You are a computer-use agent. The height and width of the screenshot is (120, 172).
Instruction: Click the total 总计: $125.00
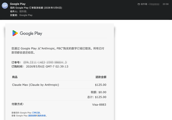(97, 97)
